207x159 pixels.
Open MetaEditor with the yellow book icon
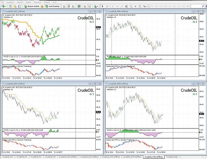[x=42, y=6]
